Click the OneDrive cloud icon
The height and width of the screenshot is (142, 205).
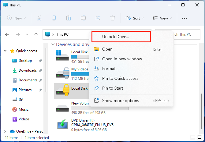12,131
